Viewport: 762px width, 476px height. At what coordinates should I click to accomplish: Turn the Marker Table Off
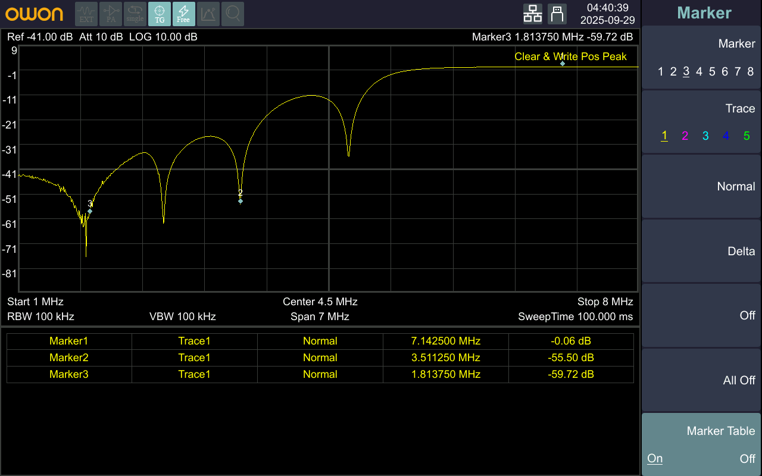click(747, 459)
